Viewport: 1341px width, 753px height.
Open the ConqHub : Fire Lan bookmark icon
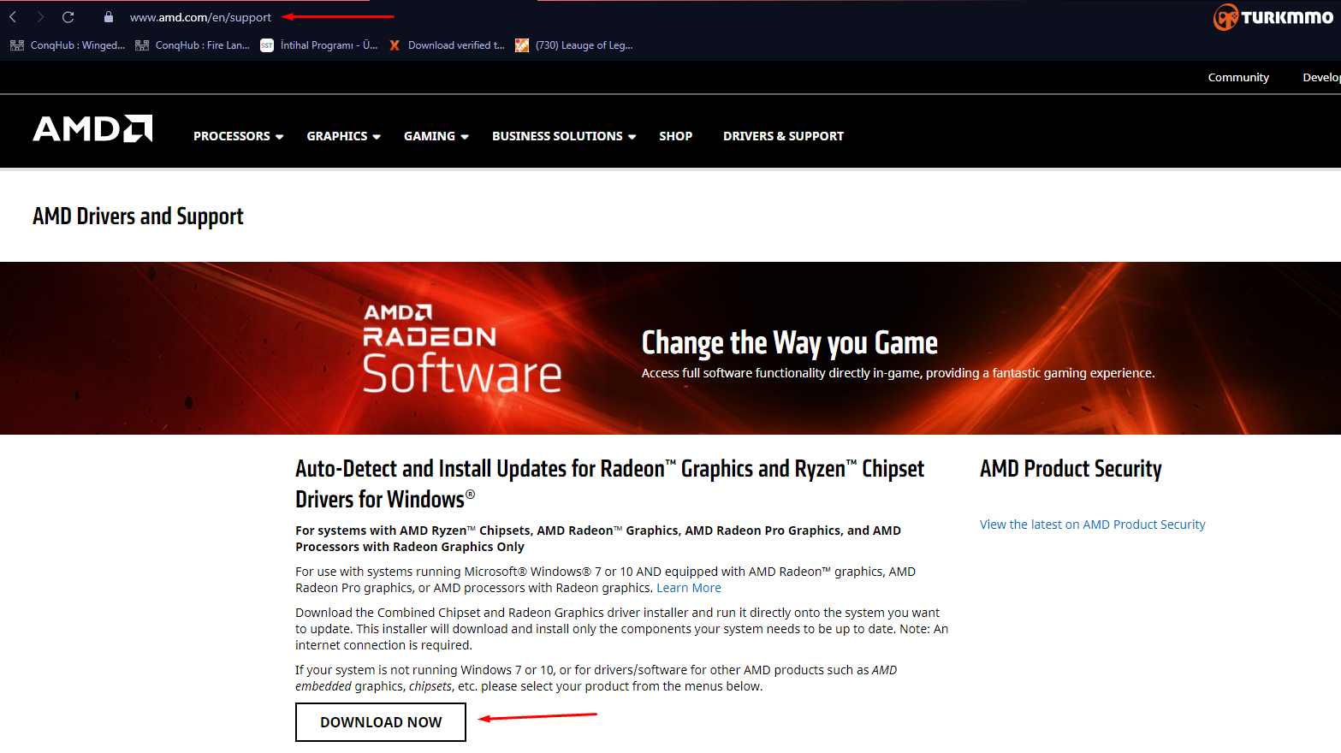coord(142,45)
